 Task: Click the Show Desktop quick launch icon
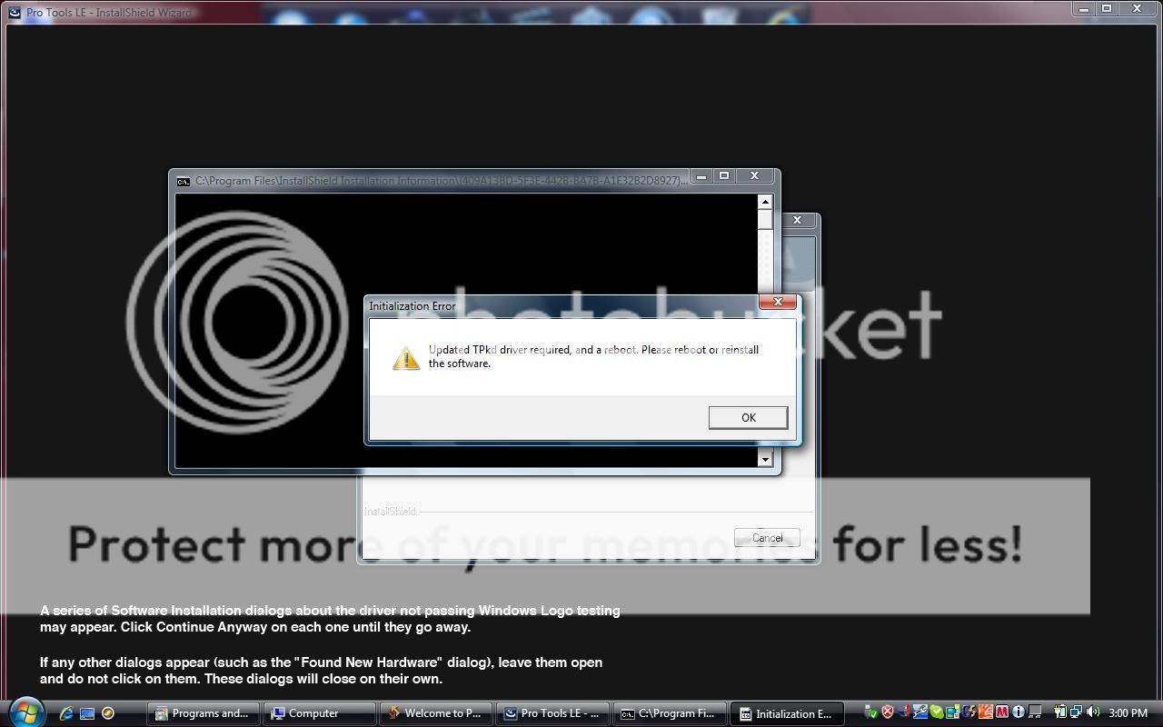(x=87, y=713)
